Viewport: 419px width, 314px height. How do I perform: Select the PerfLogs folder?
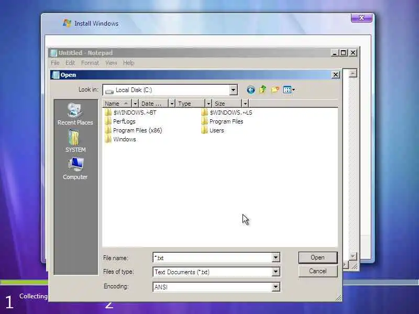(x=120, y=121)
